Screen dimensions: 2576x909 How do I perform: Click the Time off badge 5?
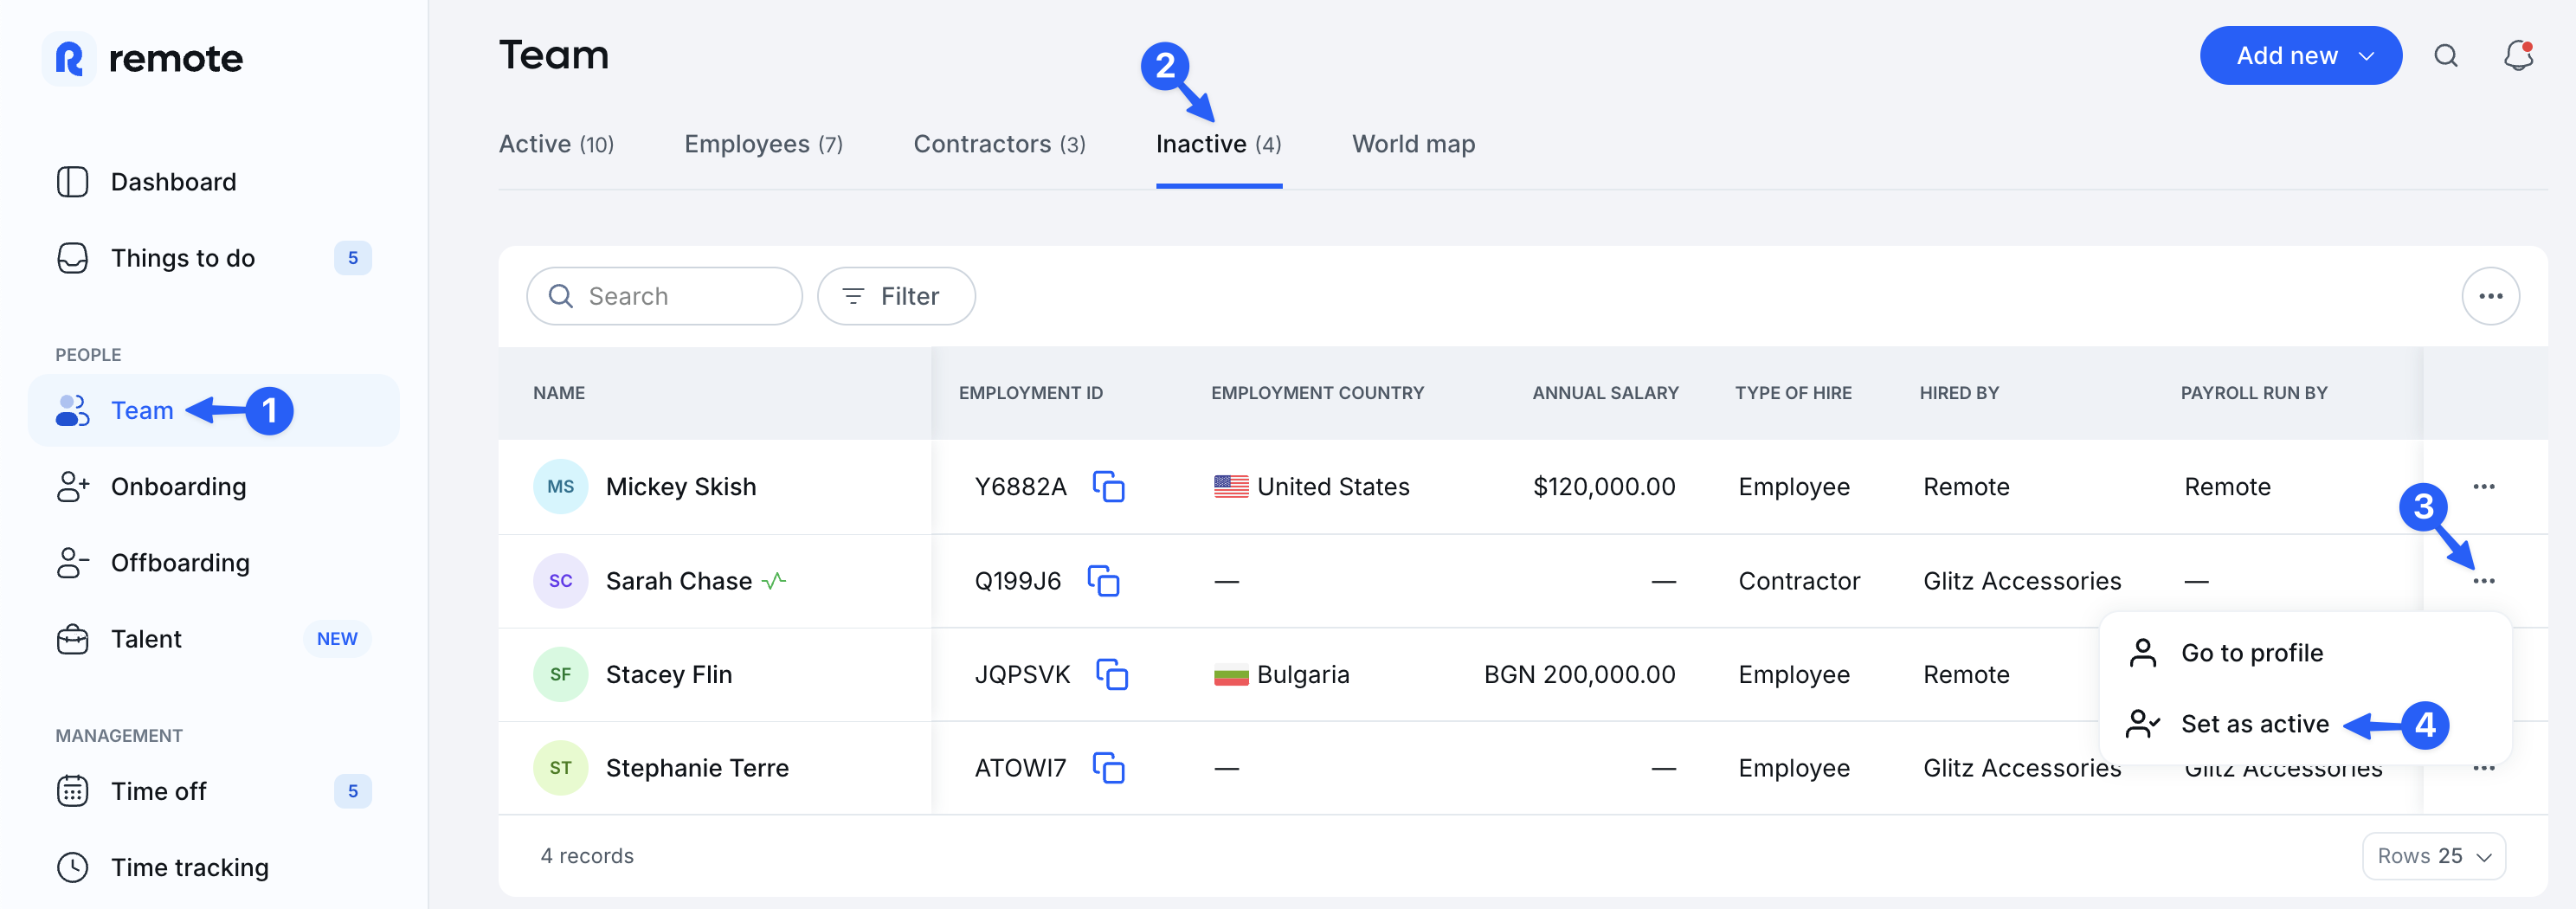tap(352, 791)
